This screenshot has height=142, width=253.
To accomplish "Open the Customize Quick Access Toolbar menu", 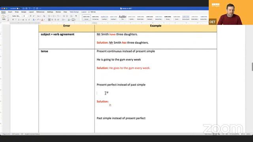I will click(x=40, y=9).
